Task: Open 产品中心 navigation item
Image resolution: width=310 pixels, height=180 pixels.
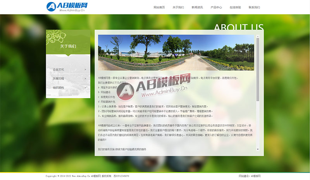Action: coord(216,7)
